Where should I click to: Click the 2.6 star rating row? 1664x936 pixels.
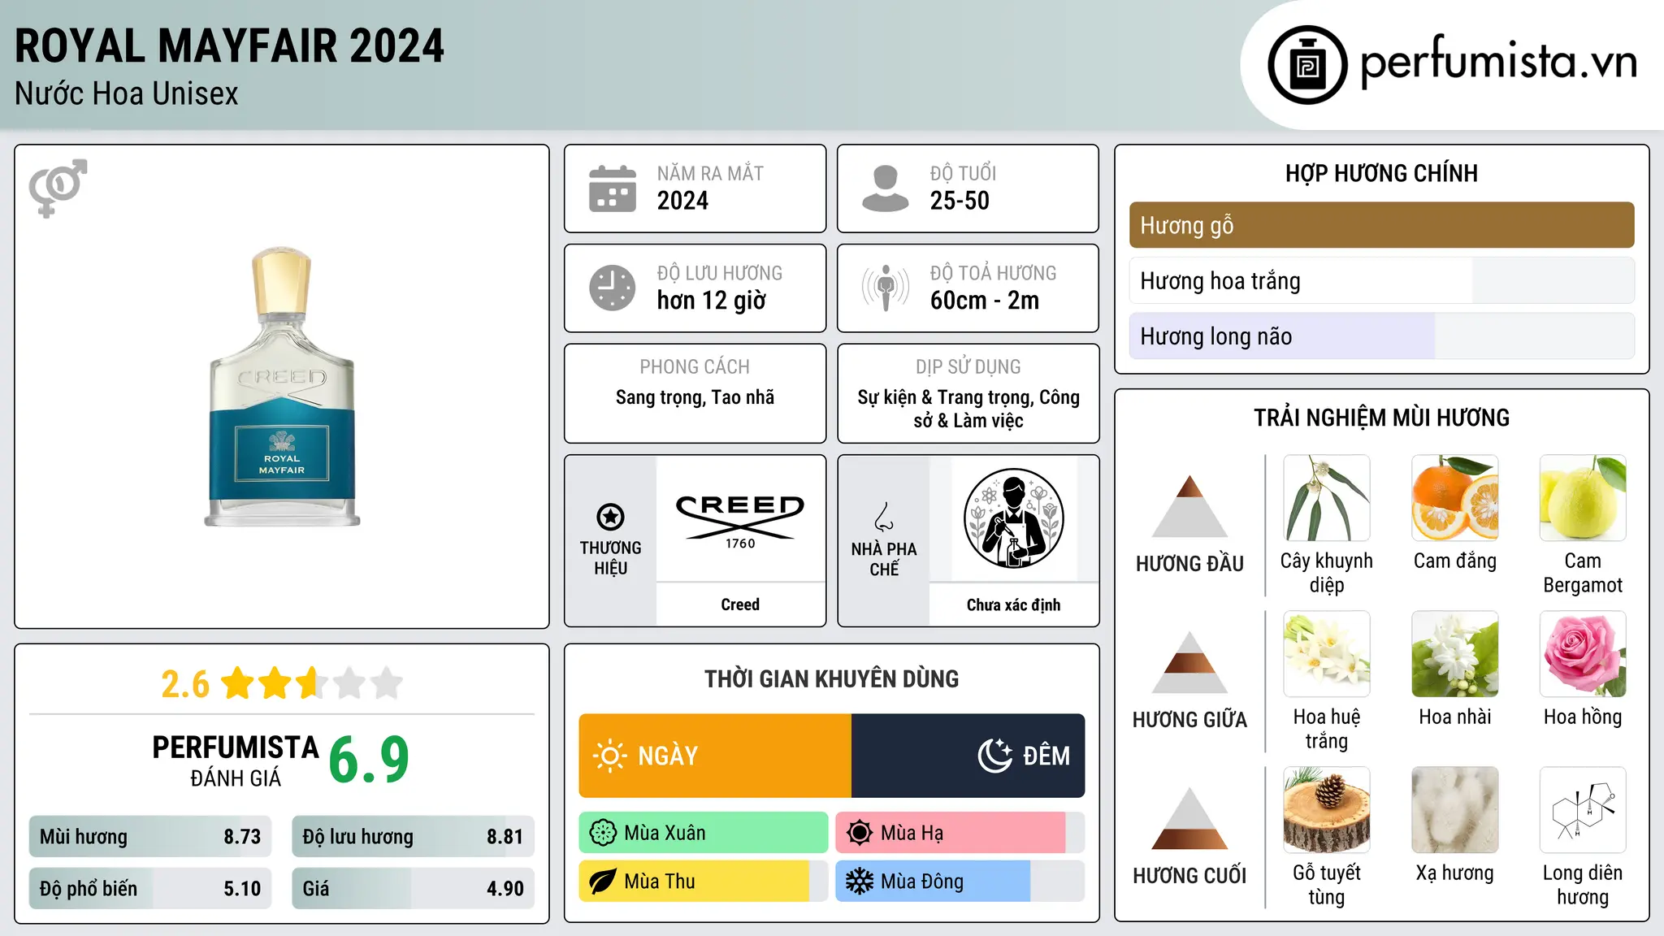[x=282, y=683]
